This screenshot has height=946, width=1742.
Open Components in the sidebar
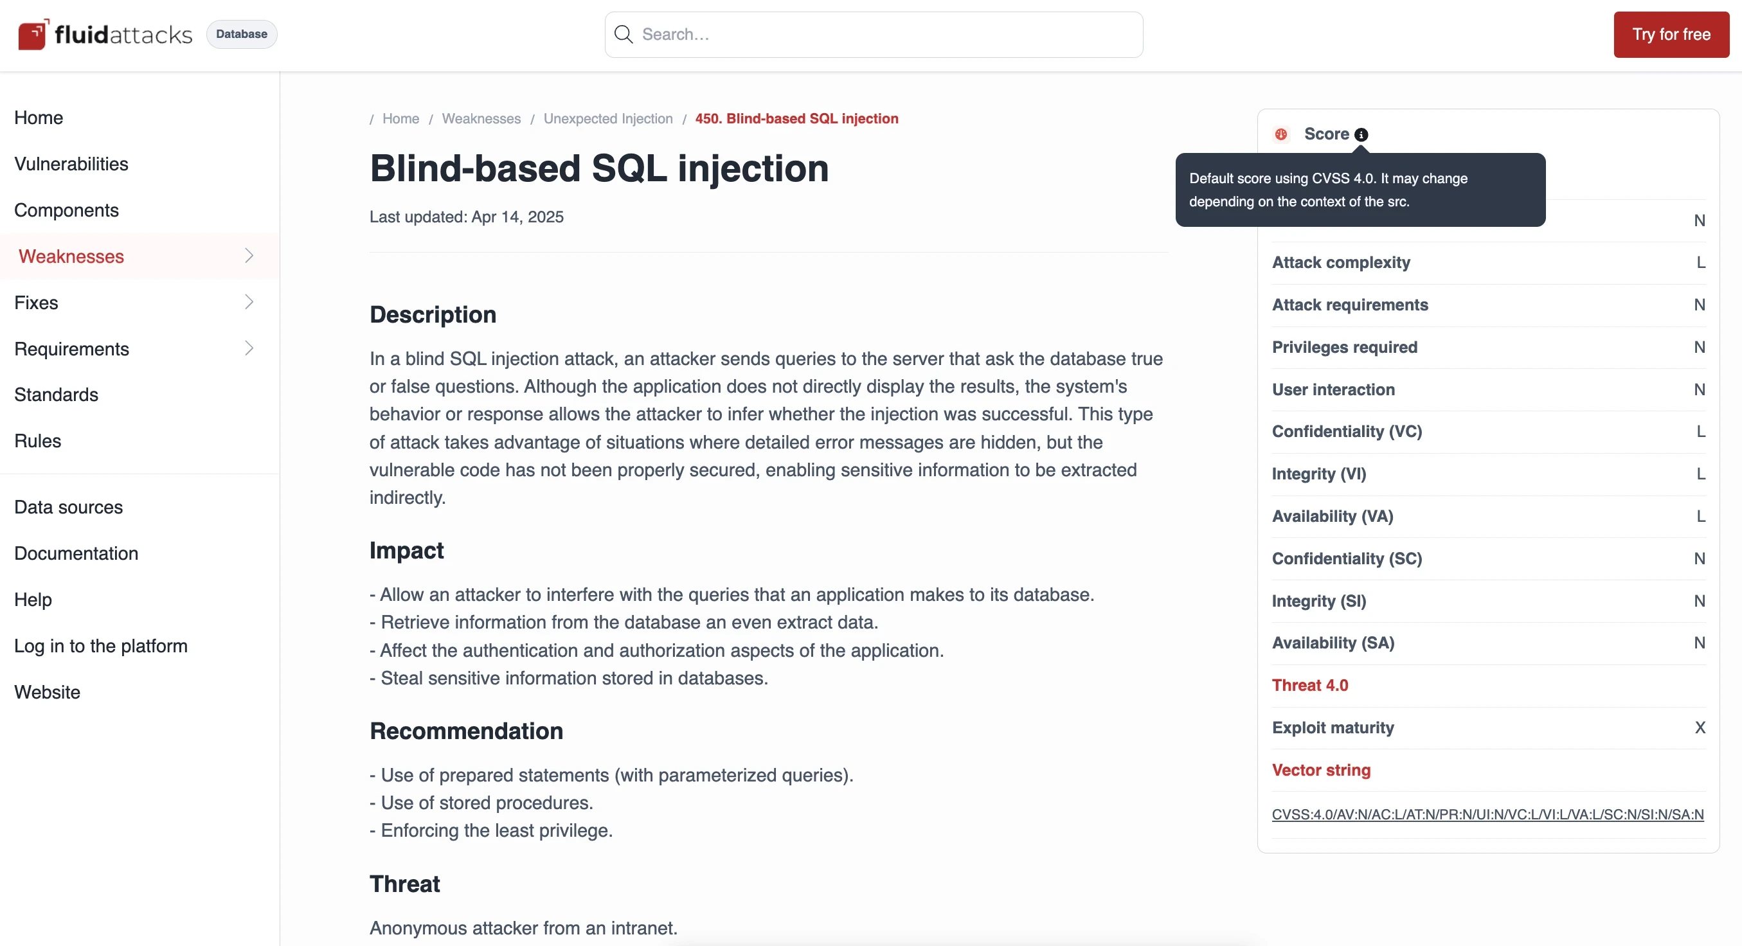pyautogui.click(x=66, y=210)
